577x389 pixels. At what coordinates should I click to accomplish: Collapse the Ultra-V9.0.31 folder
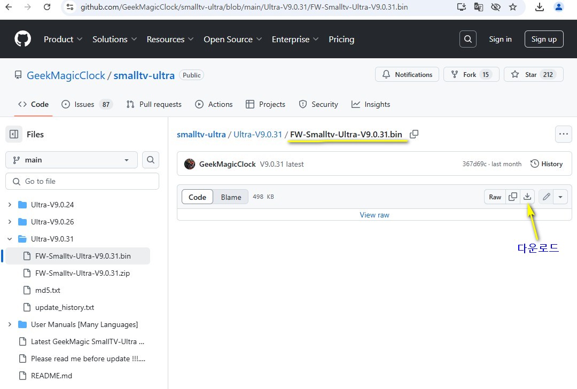coord(10,239)
